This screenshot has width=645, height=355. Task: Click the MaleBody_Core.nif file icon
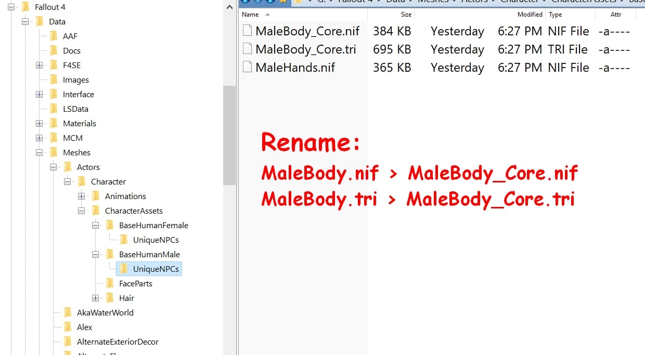(247, 31)
